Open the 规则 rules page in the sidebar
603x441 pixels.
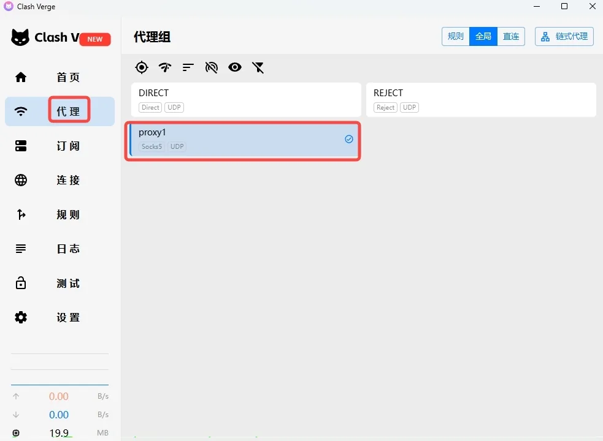point(60,214)
